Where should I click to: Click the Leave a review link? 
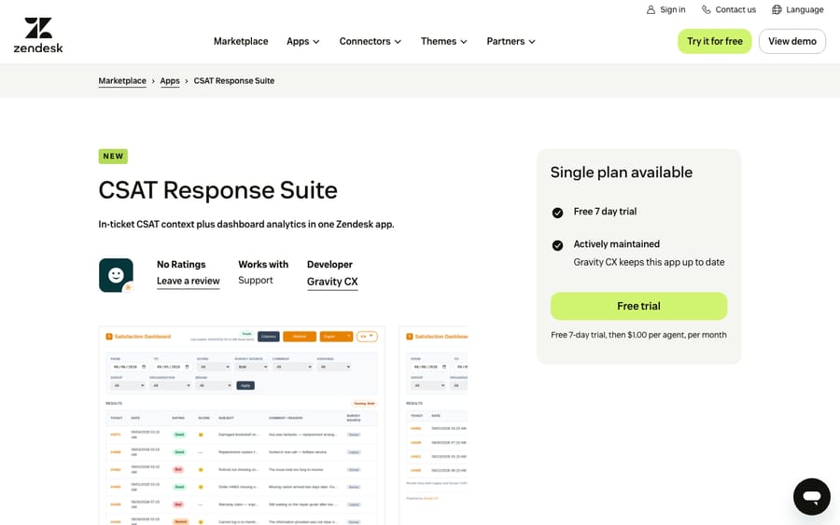pos(188,281)
